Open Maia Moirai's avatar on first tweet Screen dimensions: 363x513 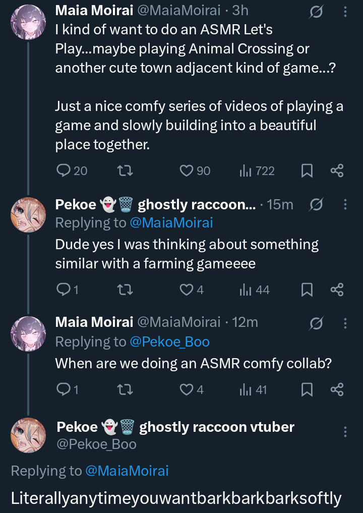pos(28,22)
